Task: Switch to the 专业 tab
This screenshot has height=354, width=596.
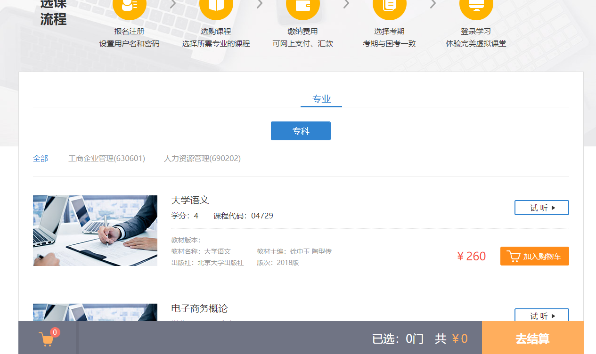Action: click(321, 99)
